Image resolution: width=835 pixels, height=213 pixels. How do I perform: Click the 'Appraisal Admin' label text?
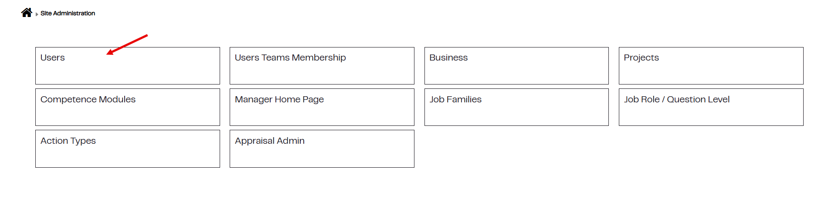(x=269, y=141)
